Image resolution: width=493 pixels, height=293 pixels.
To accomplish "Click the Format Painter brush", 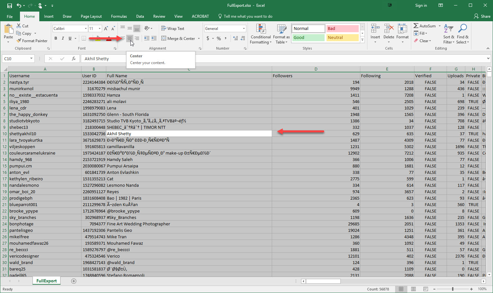I will point(19,41).
